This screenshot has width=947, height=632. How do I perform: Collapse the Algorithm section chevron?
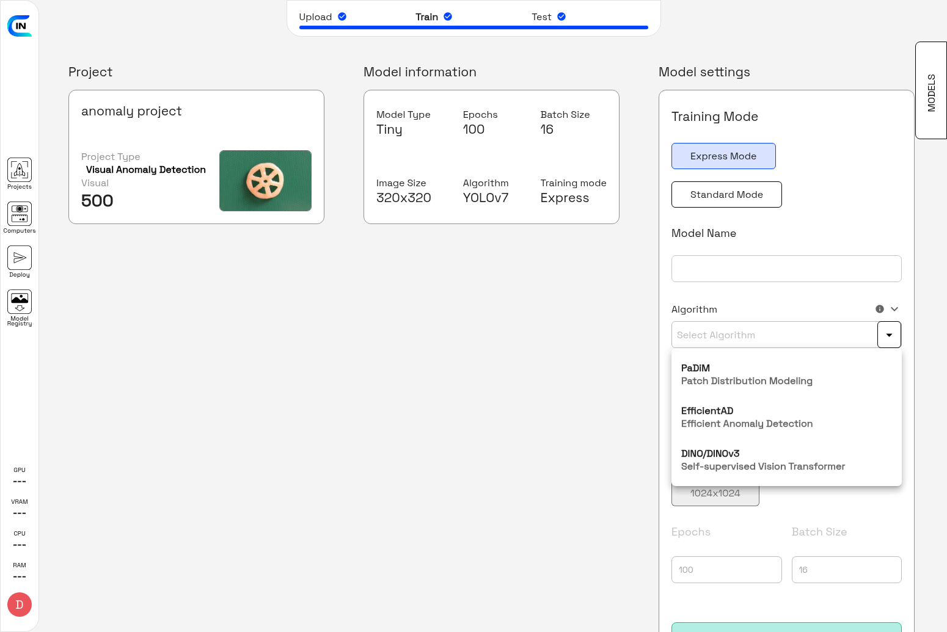coord(894,309)
